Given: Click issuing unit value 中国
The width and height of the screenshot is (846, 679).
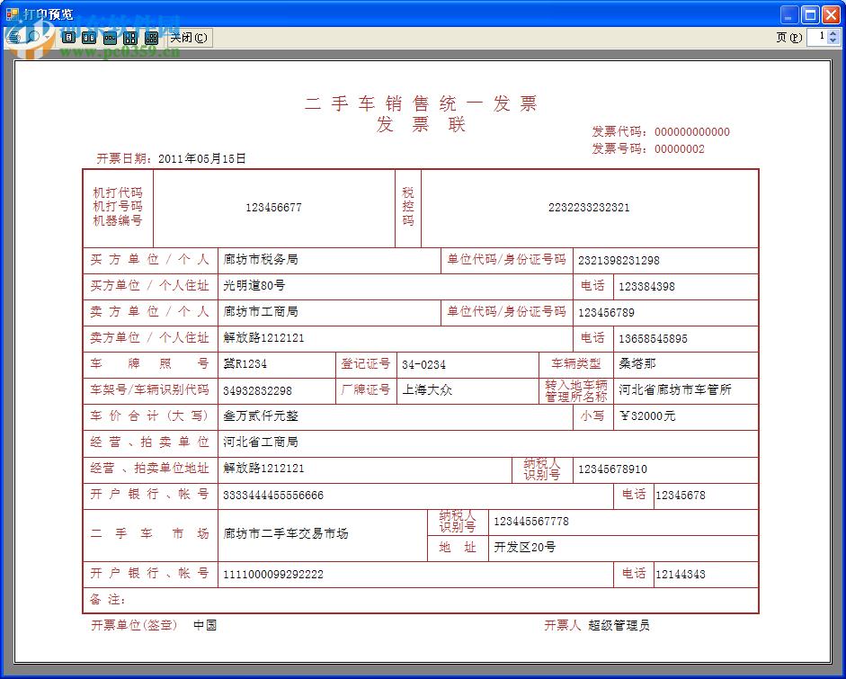Looking at the screenshot, I should click(x=205, y=625).
